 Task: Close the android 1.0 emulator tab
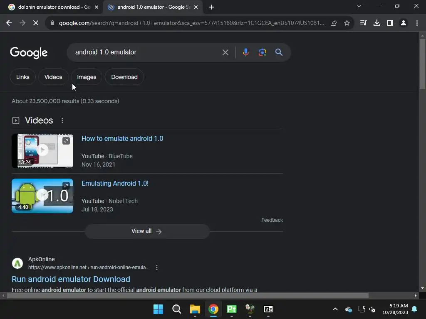(x=196, y=7)
